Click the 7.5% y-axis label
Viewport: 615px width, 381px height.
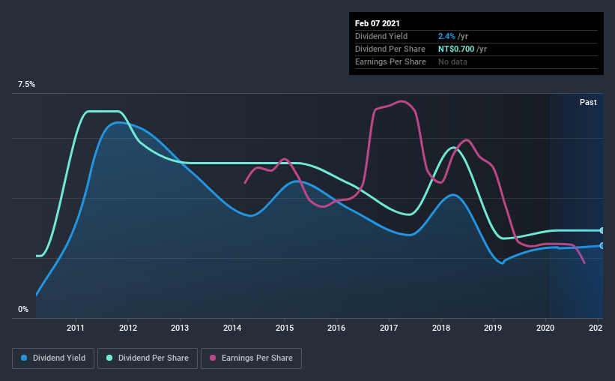pos(26,85)
